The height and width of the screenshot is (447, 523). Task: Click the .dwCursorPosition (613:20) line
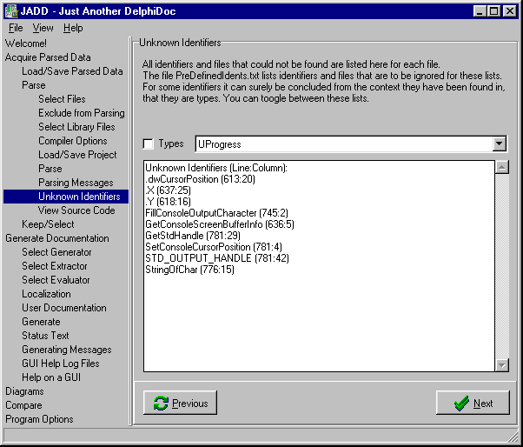(200, 179)
